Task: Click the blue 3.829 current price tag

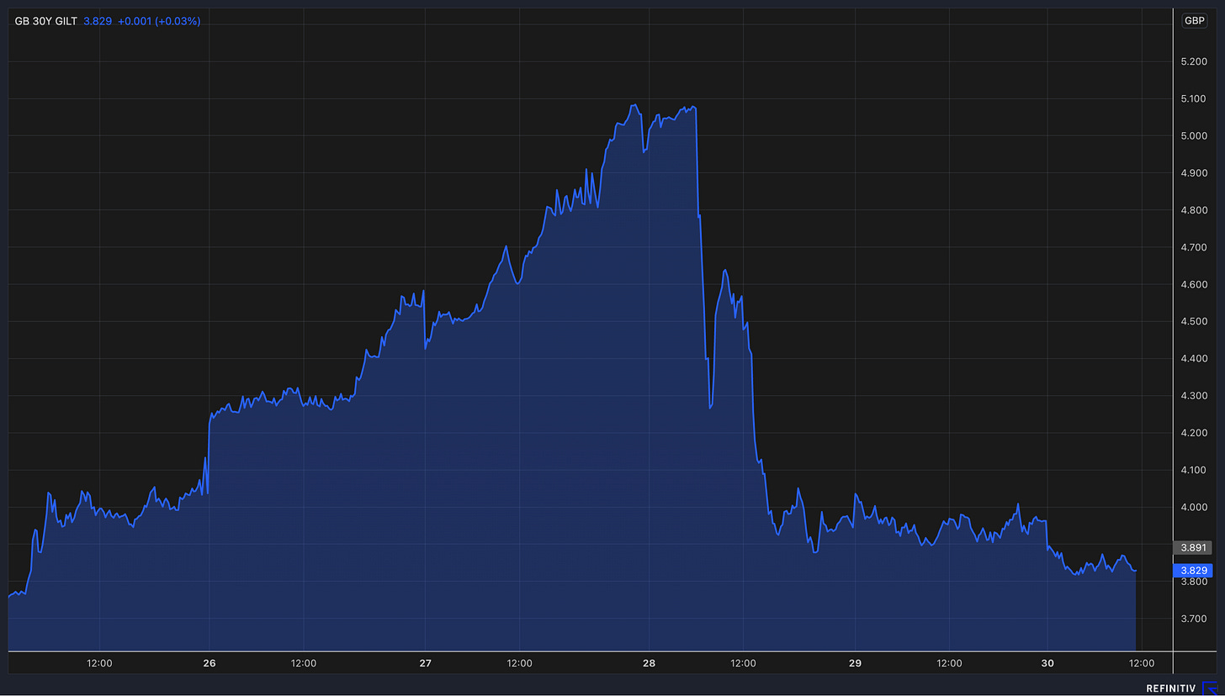Action: 1195,571
